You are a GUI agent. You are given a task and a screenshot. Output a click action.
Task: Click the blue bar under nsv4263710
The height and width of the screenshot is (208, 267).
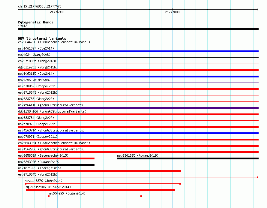(x=138, y=133)
